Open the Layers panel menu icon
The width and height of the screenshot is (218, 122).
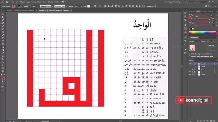[217, 60]
